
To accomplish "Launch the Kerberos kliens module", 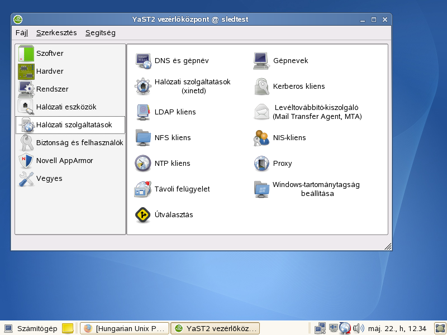I will 289,87.
